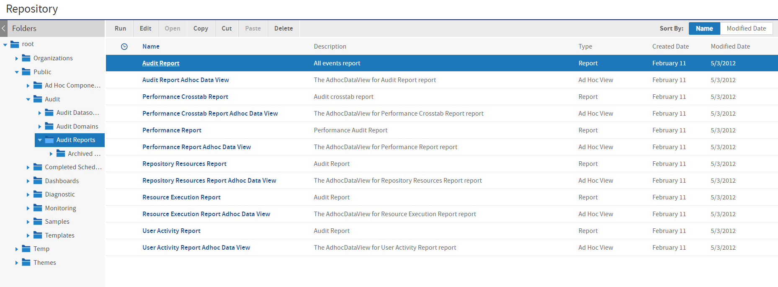Open User Activity Report Adhoc Data View
Viewport: 778px width, 287px height.
[196, 248]
